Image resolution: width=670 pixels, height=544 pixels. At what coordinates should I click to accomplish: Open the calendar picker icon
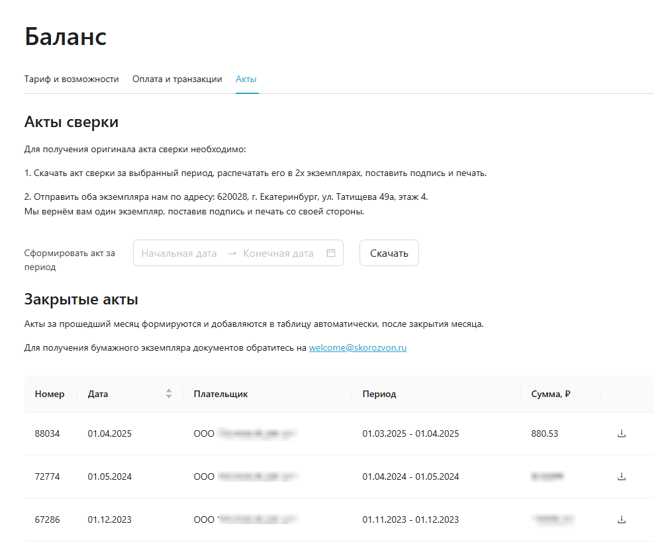point(331,252)
